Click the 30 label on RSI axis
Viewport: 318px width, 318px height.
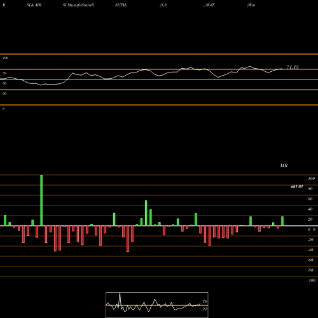pyautogui.click(x=4, y=93)
